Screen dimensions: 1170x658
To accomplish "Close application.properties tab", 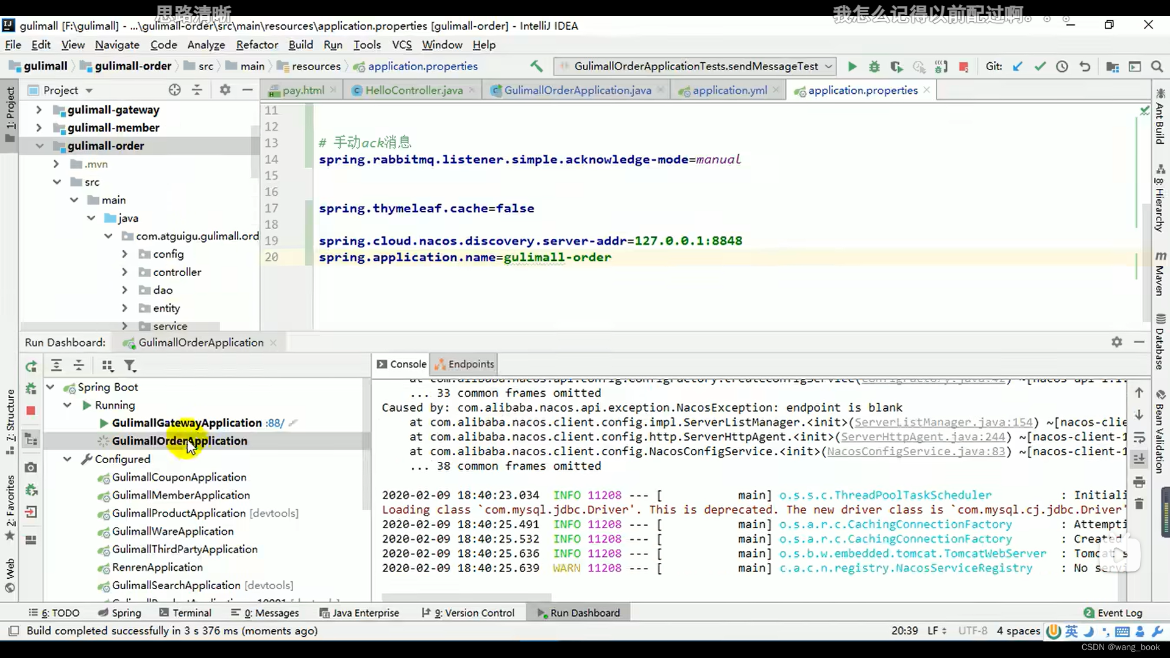I will point(927,90).
